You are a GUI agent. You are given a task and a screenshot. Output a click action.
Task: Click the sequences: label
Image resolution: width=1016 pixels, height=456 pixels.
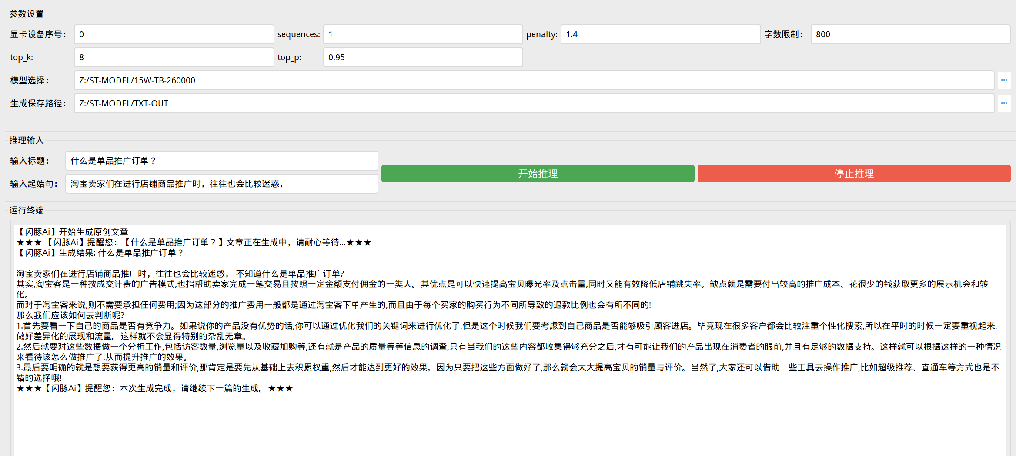pyautogui.click(x=299, y=34)
